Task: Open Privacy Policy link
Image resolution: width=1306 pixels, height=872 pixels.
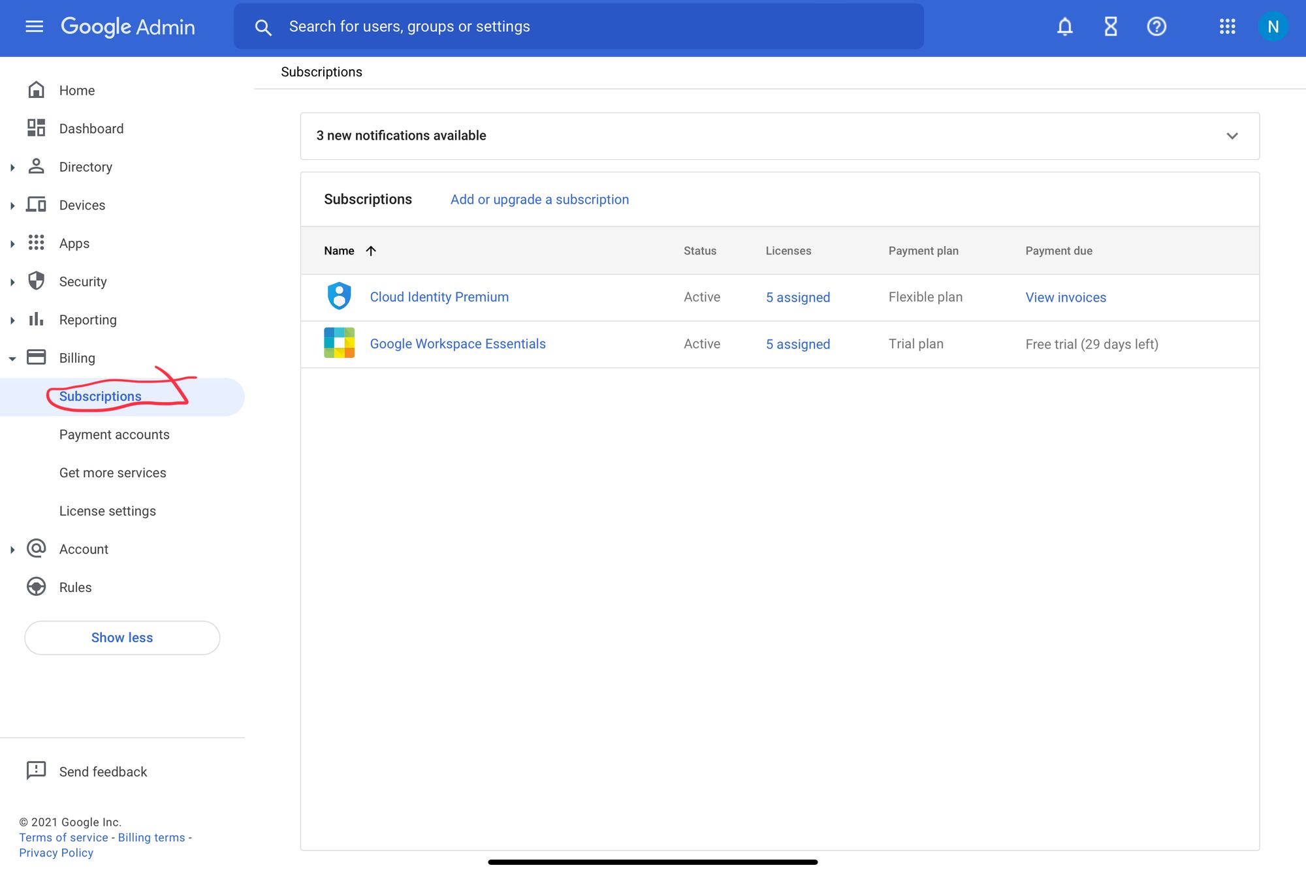Action: (56, 852)
